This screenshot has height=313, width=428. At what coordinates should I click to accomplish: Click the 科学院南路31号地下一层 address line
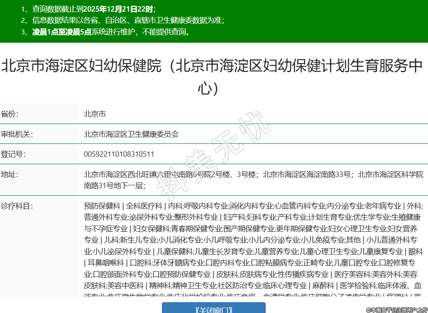[115, 186]
